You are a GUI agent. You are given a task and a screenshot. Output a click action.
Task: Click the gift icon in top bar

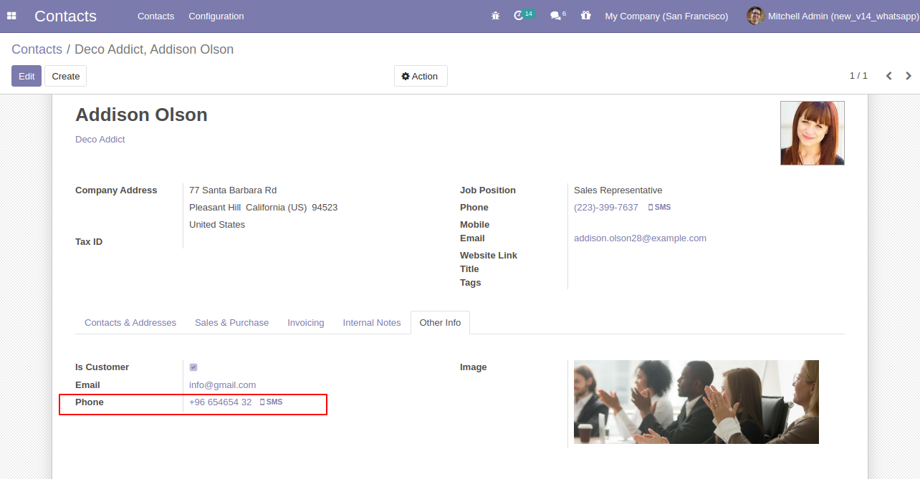(586, 16)
